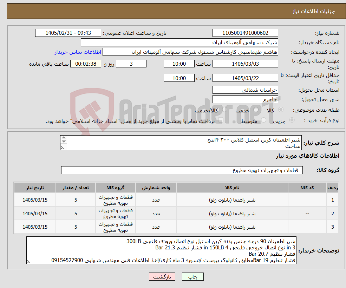
Task: Click the کد کالا column header
Action: point(307,188)
